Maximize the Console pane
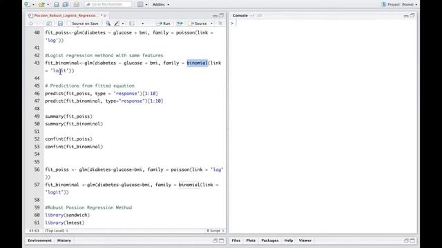 pyautogui.click(x=412, y=15)
